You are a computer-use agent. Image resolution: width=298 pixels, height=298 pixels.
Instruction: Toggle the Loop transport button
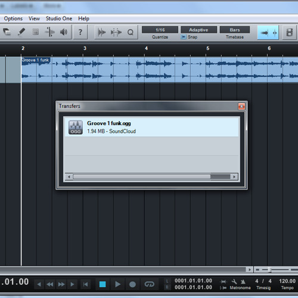[150, 284]
